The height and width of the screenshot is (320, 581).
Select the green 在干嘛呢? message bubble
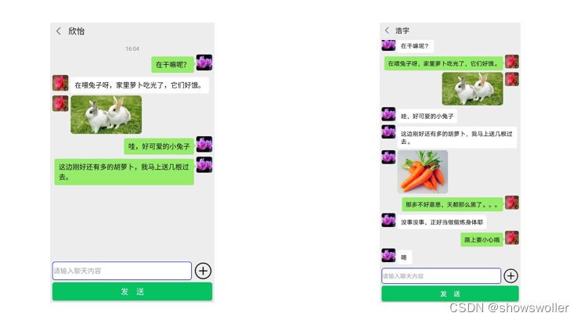(x=173, y=64)
